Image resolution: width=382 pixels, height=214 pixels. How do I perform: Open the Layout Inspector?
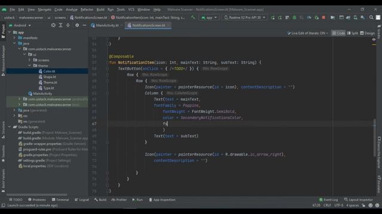click(x=358, y=200)
